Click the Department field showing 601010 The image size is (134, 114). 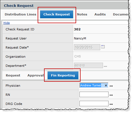(88, 65)
